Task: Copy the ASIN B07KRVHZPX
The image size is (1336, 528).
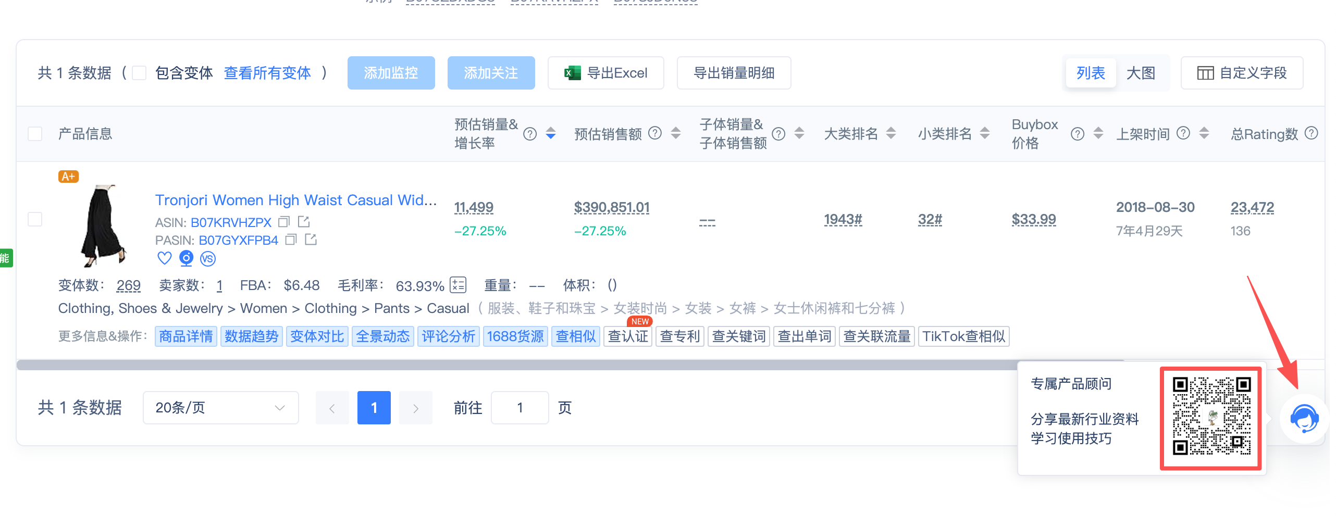Action: point(284,222)
